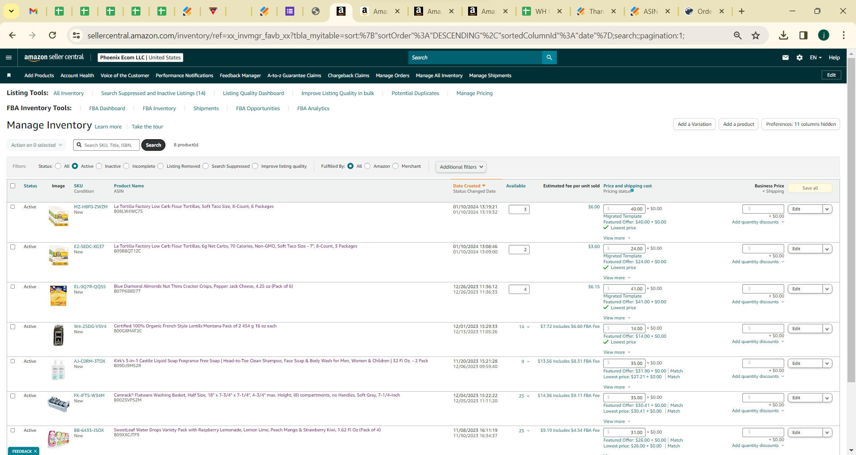
Task: Toggle the browser side panel icon
Action: point(803,35)
